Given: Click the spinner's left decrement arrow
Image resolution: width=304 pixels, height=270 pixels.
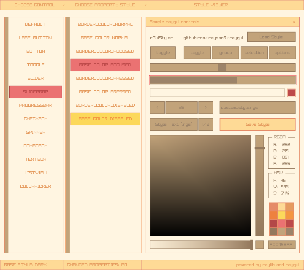Looking at the screenshot, I should [x=157, y=108].
